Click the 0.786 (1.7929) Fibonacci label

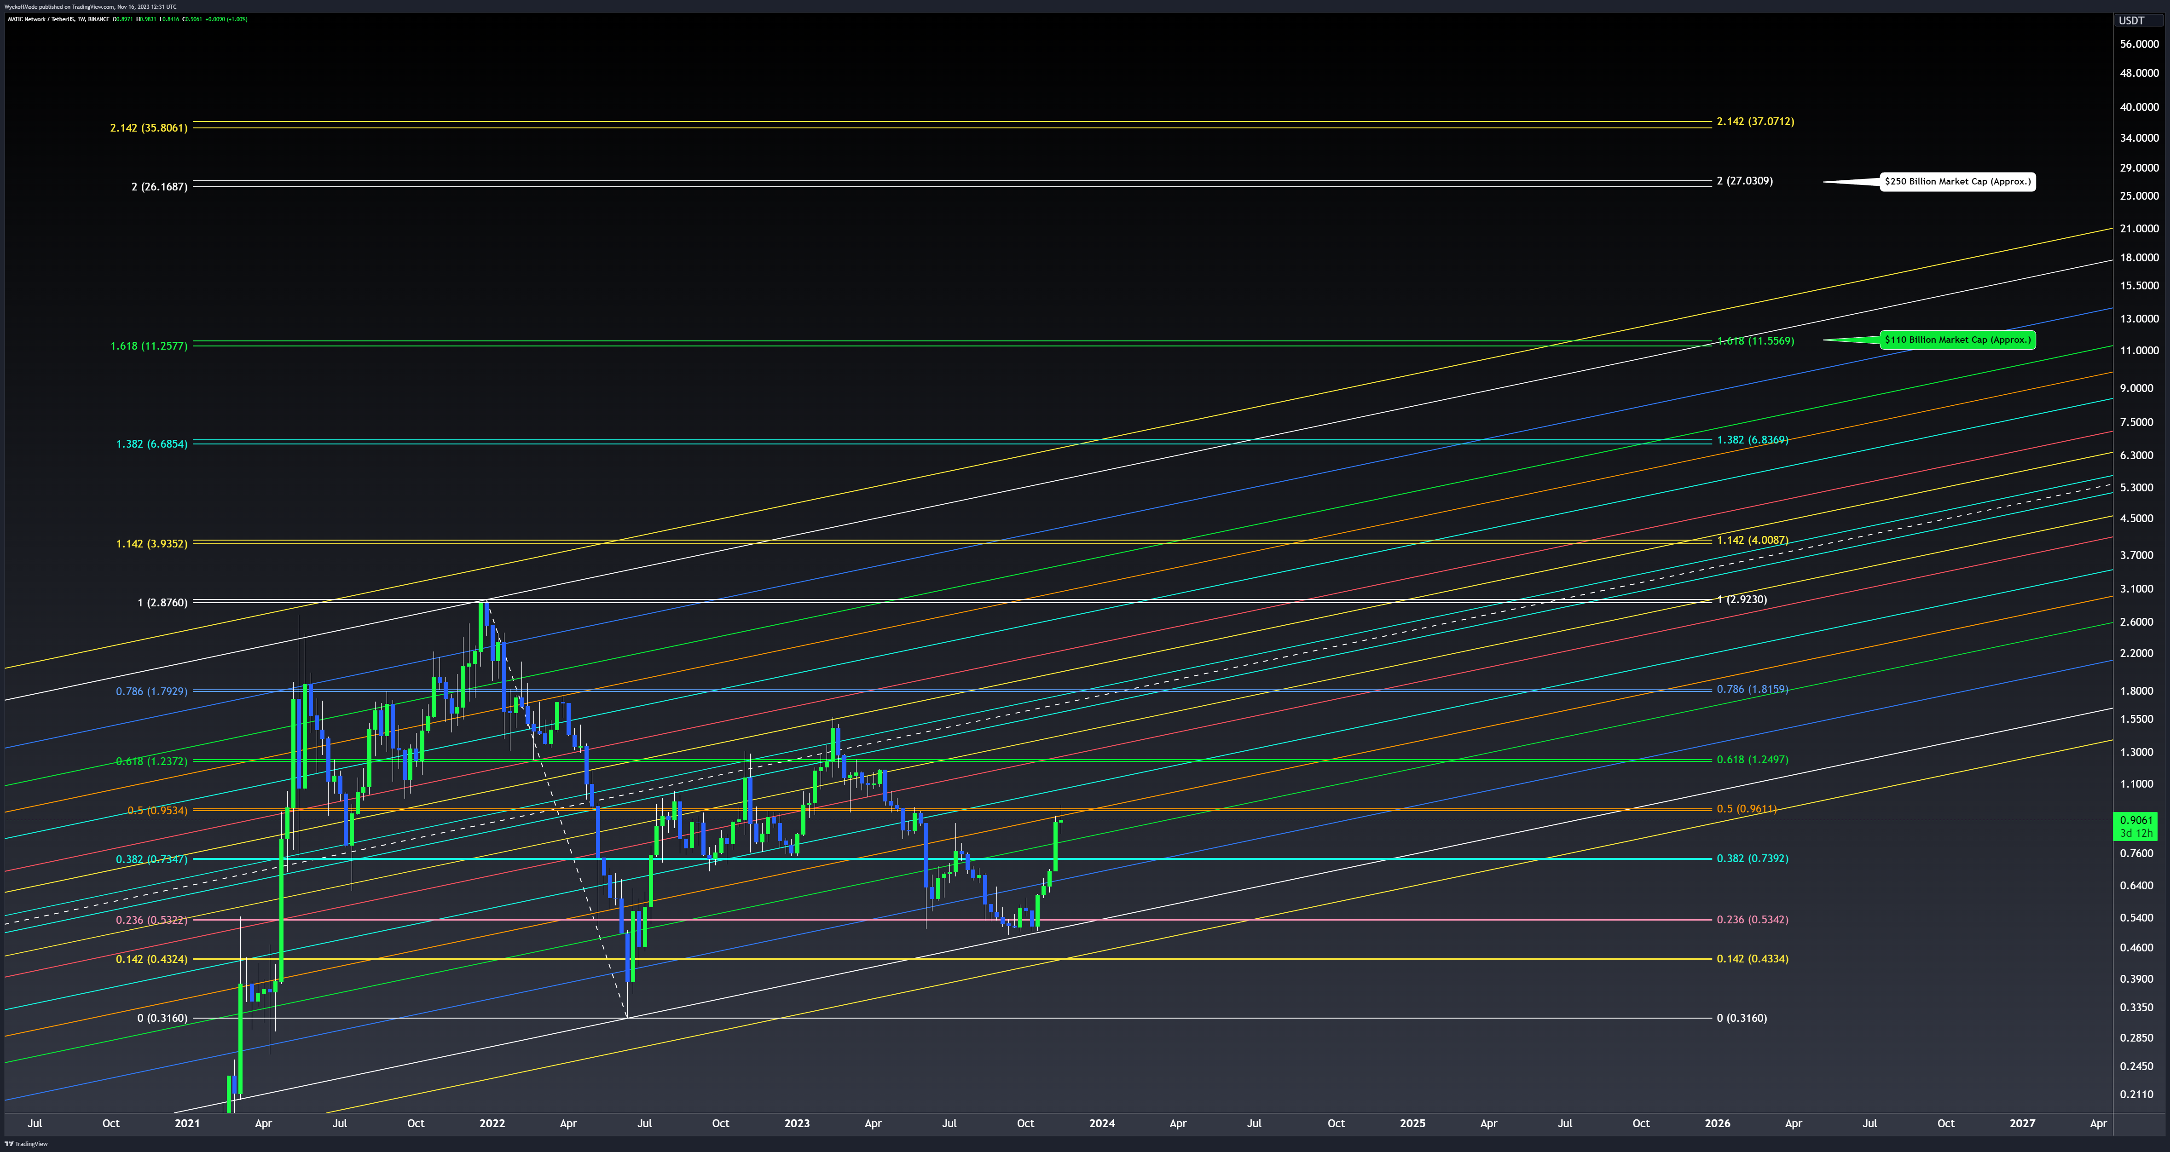tap(151, 691)
